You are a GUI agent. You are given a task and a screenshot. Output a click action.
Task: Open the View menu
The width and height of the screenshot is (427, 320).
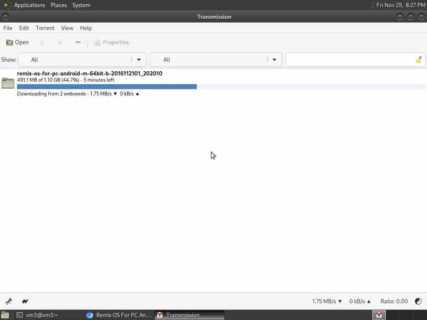coord(67,28)
